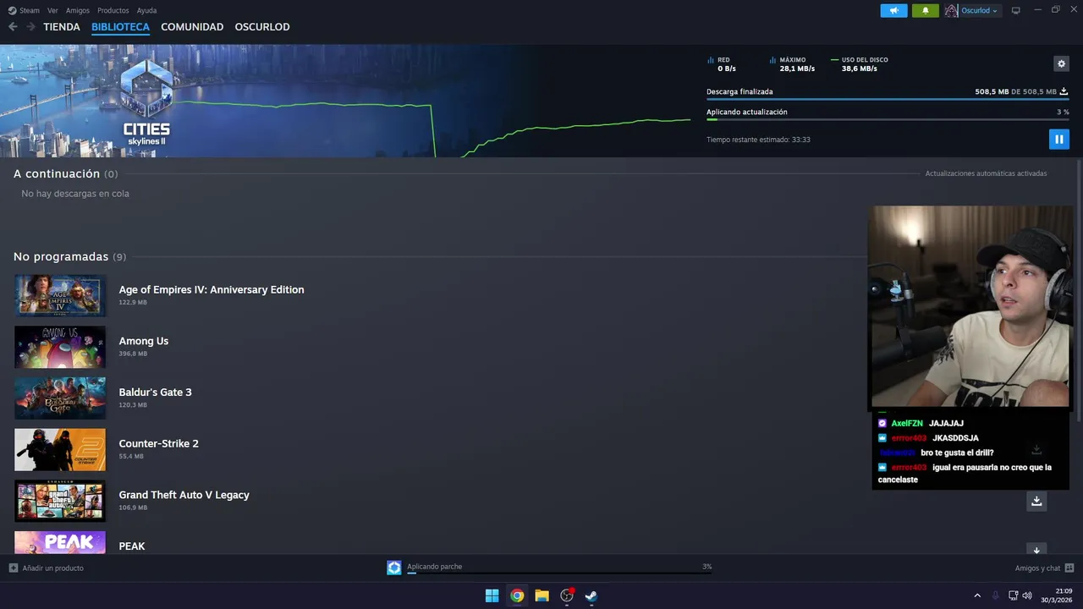The height and width of the screenshot is (609, 1083).
Task: Go back with the left arrow
Action: (13, 27)
